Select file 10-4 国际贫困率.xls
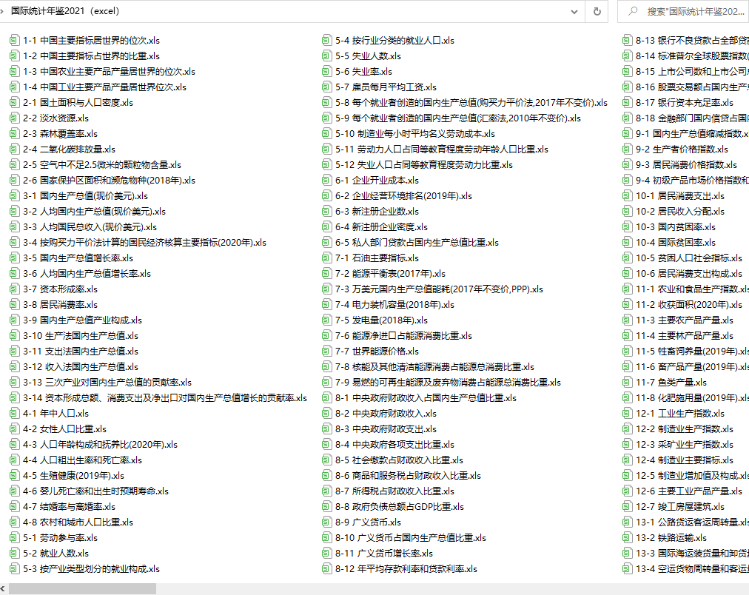This screenshot has height=595, width=749. coord(675,243)
